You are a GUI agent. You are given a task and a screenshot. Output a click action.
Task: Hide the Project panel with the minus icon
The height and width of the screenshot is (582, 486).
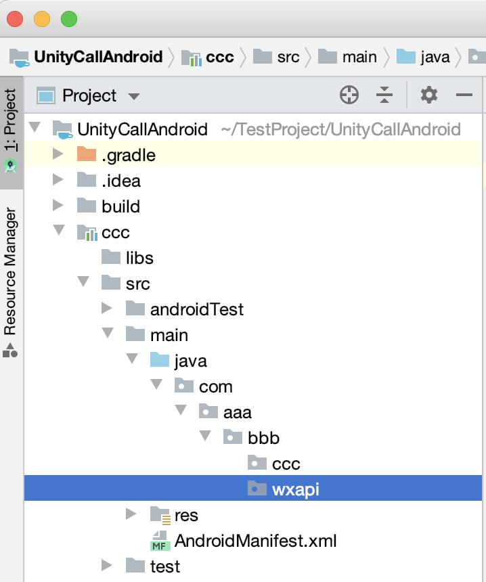pyautogui.click(x=464, y=95)
